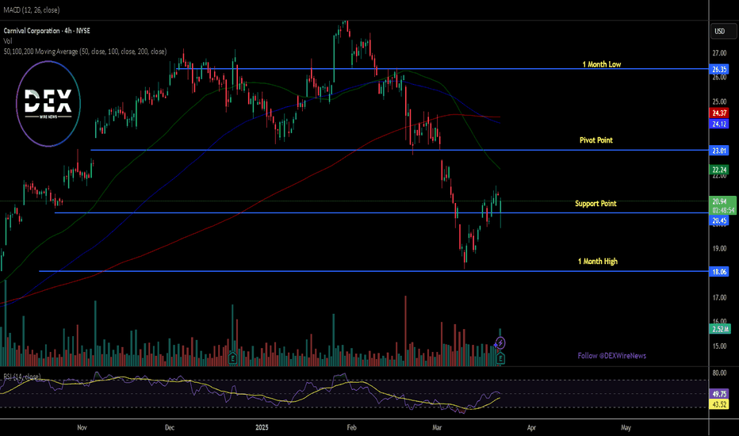The width and height of the screenshot is (739, 436).
Task: Click the 27.00 price axis tick
Action: coord(719,53)
